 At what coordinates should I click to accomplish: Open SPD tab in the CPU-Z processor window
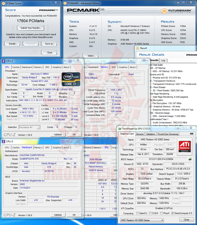click(x=47, y=67)
